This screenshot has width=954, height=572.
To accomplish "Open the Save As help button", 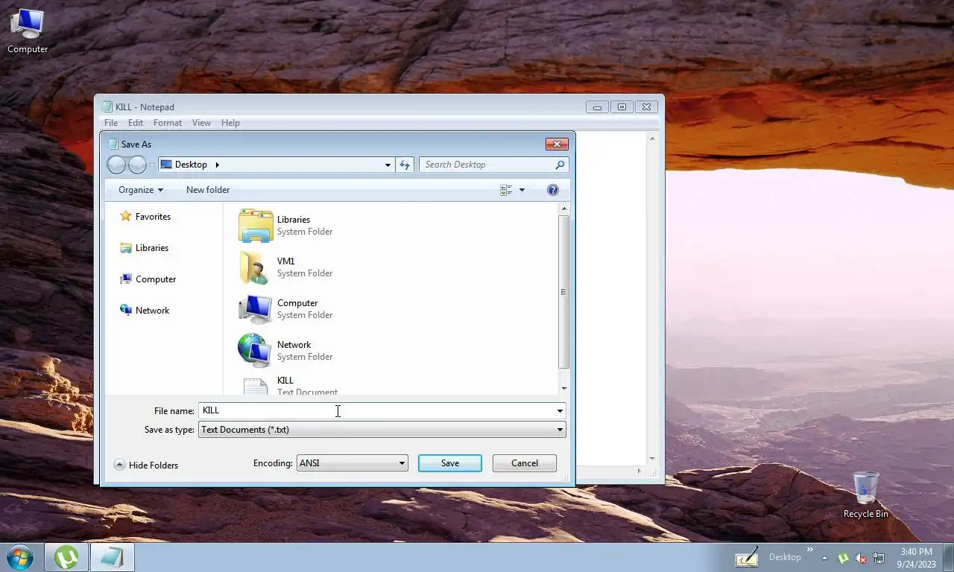I will point(553,190).
